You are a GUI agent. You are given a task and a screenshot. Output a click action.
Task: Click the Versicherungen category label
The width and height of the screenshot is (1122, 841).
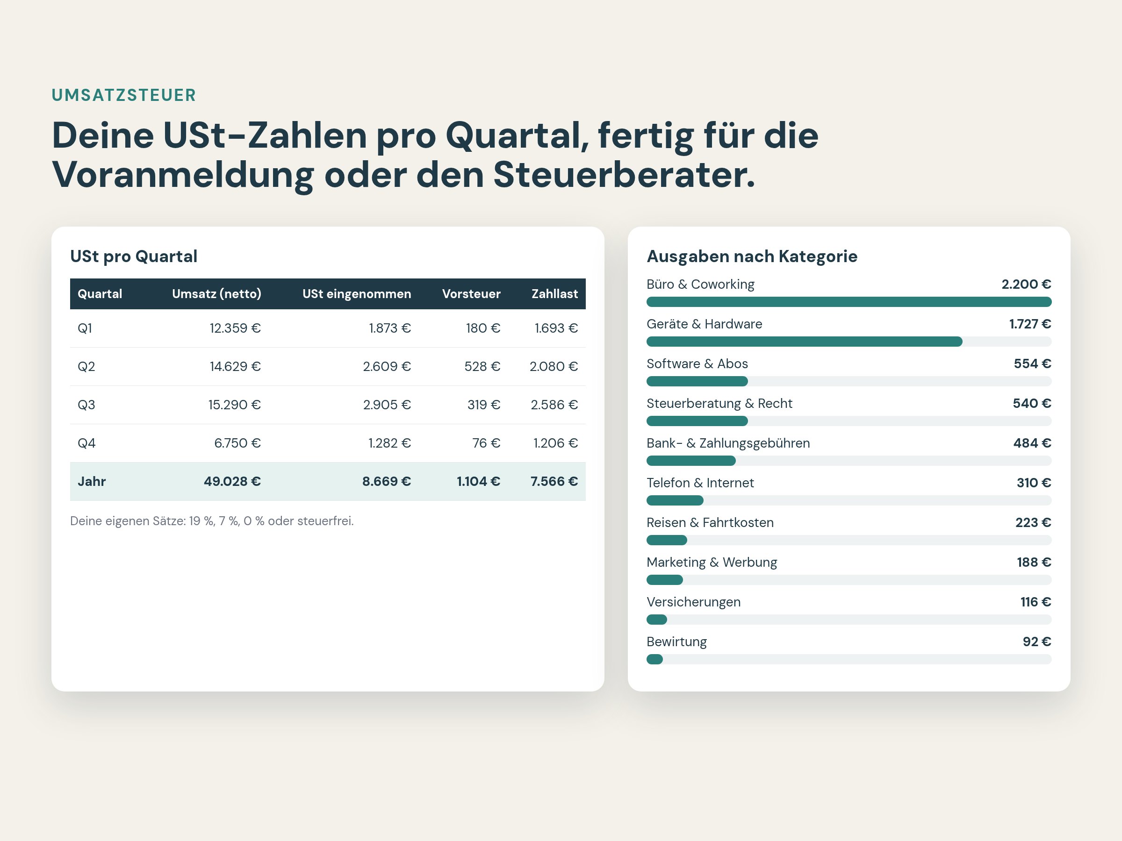pos(693,602)
